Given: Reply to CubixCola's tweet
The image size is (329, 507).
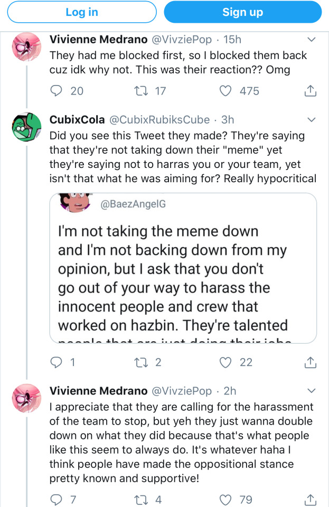Looking at the screenshot, I should [56, 362].
